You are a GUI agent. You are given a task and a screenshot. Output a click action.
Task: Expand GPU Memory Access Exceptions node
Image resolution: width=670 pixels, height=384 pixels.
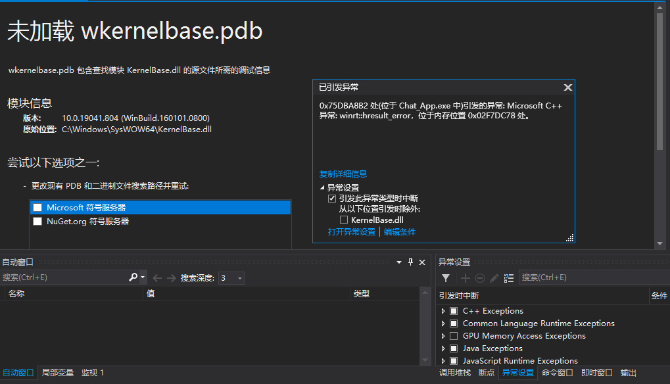pyautogui.click(x=443, y=336)
